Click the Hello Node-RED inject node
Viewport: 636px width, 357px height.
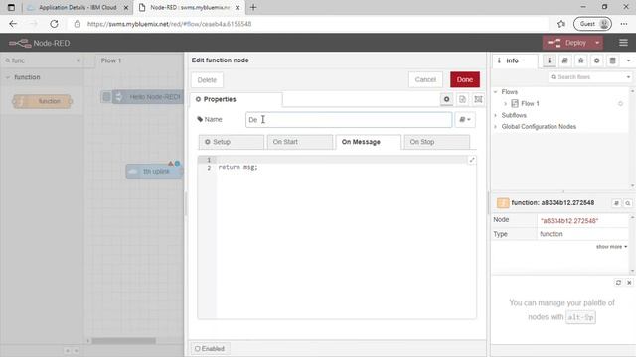[x=148, y=97]
